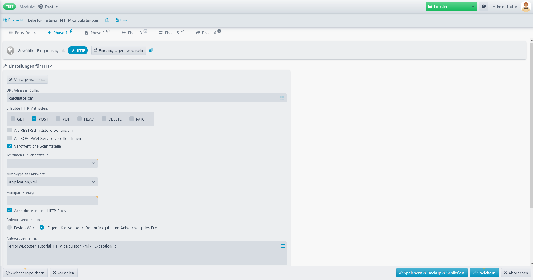
Task: Click the Antwort bei Fehler text area
Action: 147,253
